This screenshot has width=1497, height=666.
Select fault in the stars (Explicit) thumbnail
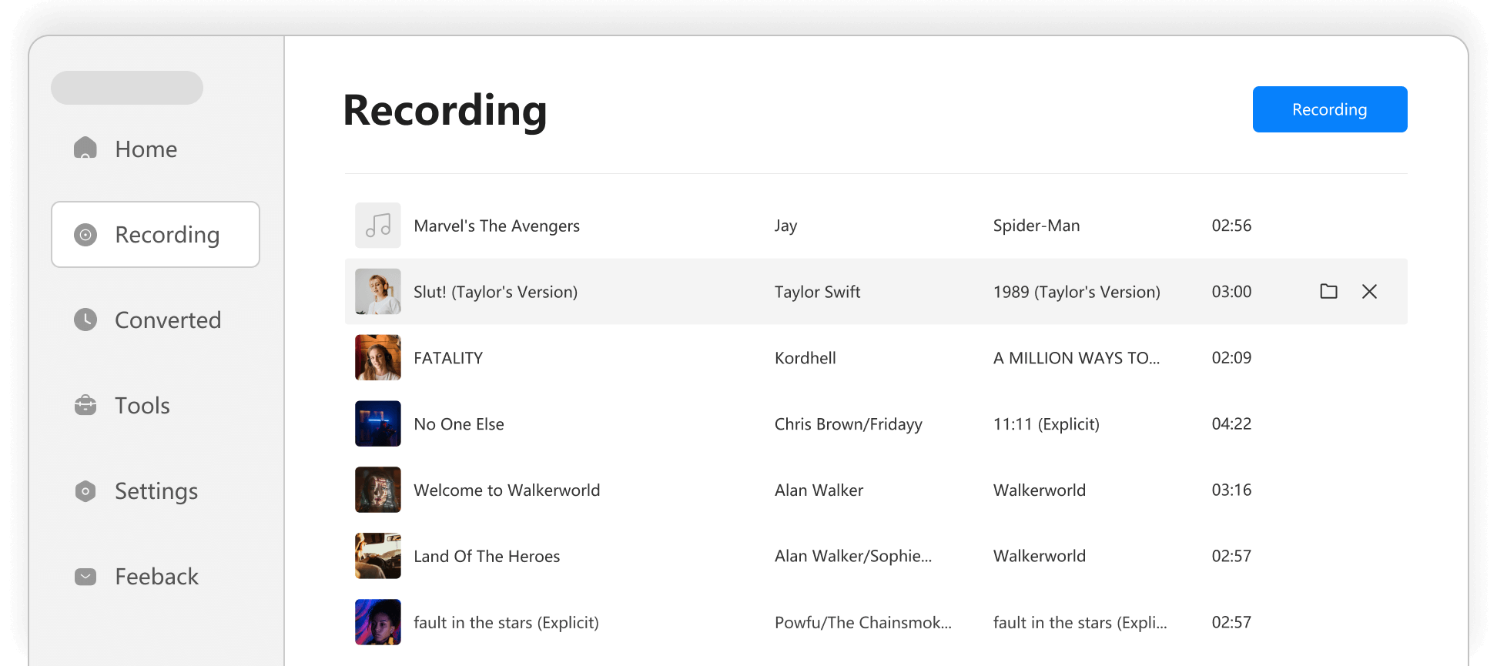pos(378,622)
